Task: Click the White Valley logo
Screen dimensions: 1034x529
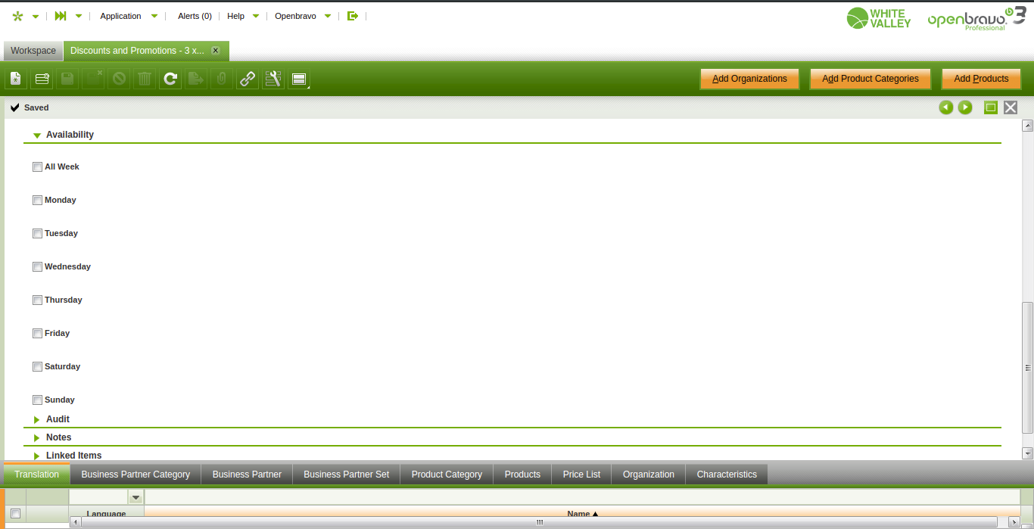Action: [x=879, y=18]
